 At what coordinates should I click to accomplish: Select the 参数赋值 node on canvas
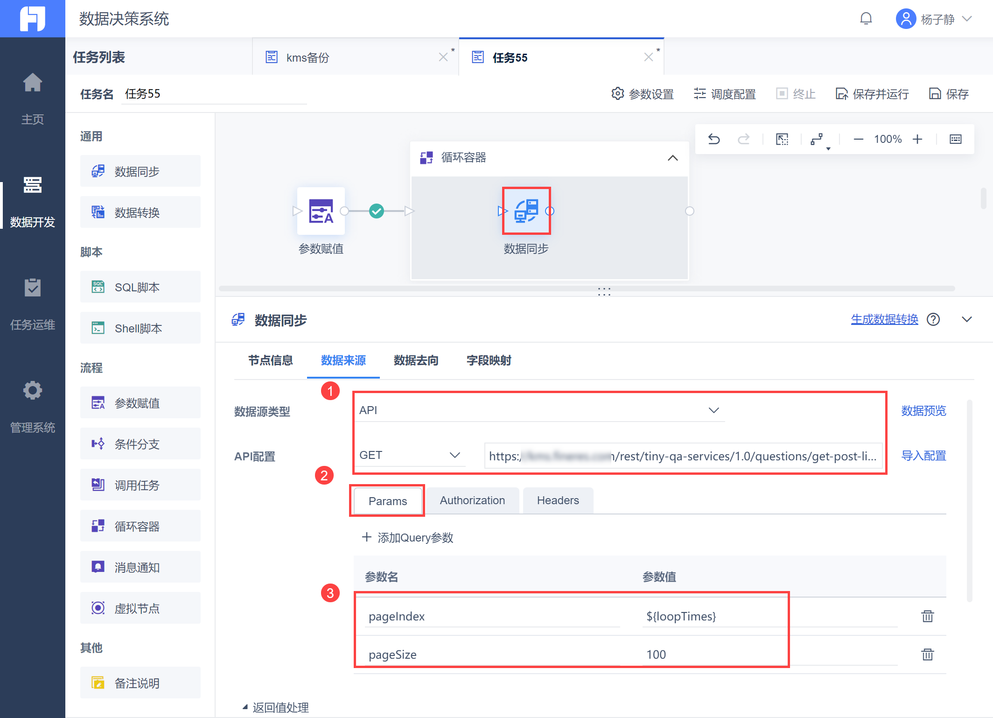click(321, 211)
